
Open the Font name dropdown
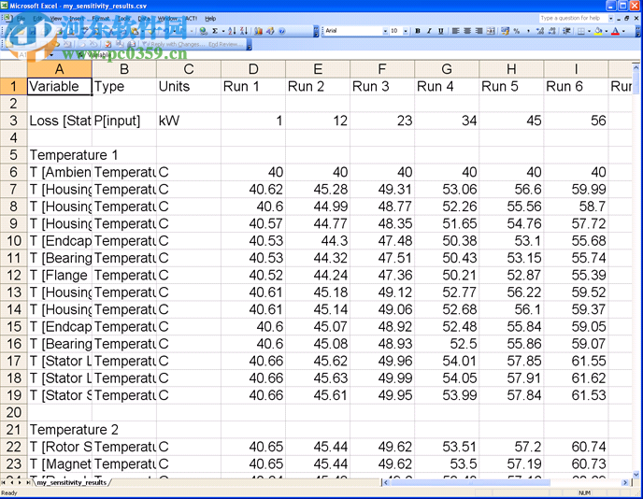(385, 31)
